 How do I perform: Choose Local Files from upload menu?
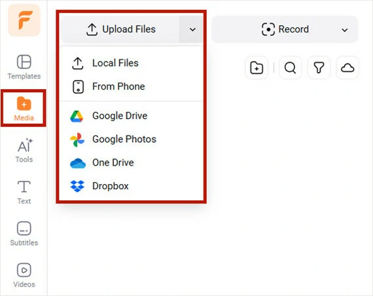click(132, 63)
